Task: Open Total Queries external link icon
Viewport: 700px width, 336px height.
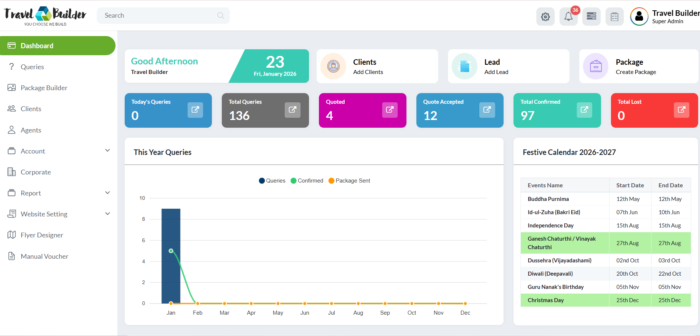Action: click(x=292, y=110)
